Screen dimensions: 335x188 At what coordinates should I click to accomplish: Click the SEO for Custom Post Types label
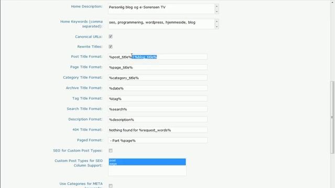tap(78, 150)
